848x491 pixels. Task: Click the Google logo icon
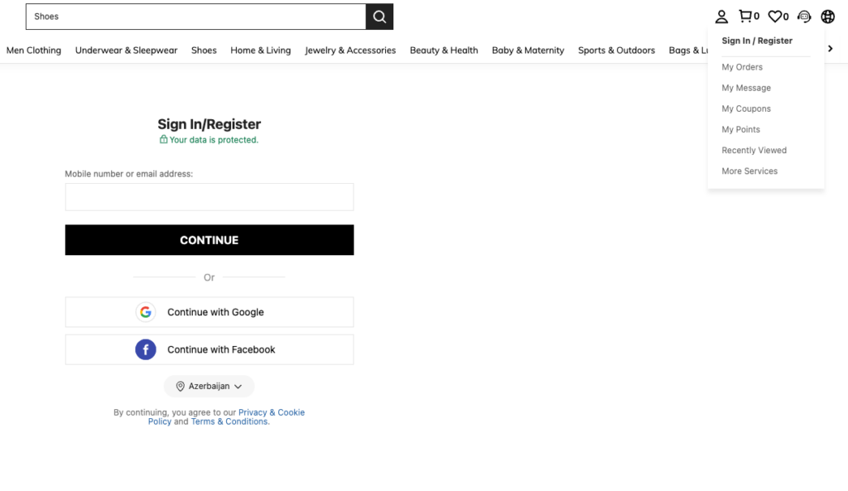coord(146,312)
